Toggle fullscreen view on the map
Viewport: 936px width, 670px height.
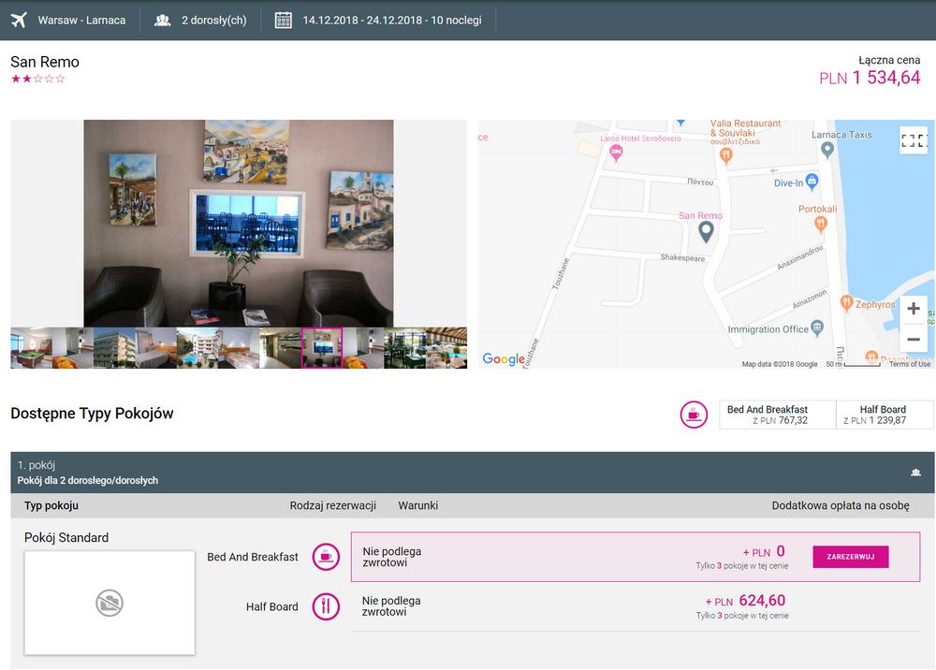click(x=913, y=140)
